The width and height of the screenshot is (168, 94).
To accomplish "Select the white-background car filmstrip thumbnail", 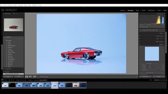I will pyautogui.click(x=76, y=85).
